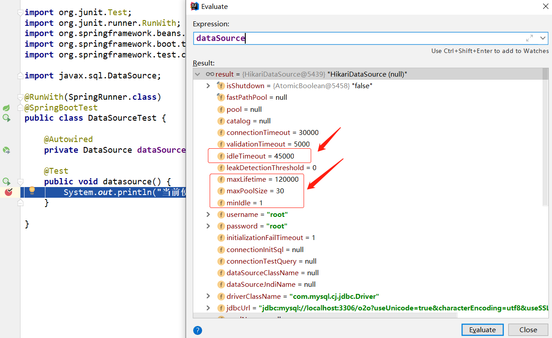This screenshot has width=552, height=338.
Task: Click the autowired bean gutter icon
Action: point(6,150)
